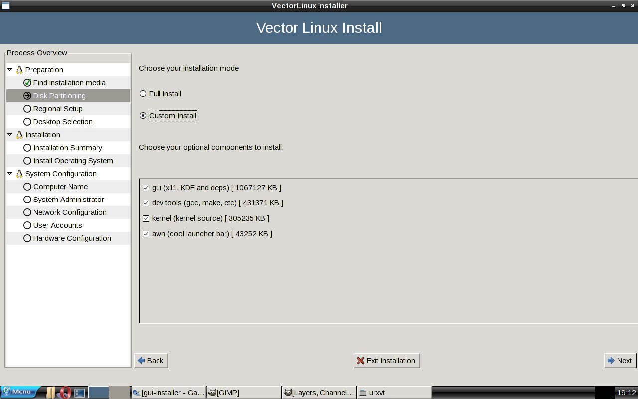Click the arrow icon beside Disk Partitioning

pyautogui.click(x=27, y=96)
